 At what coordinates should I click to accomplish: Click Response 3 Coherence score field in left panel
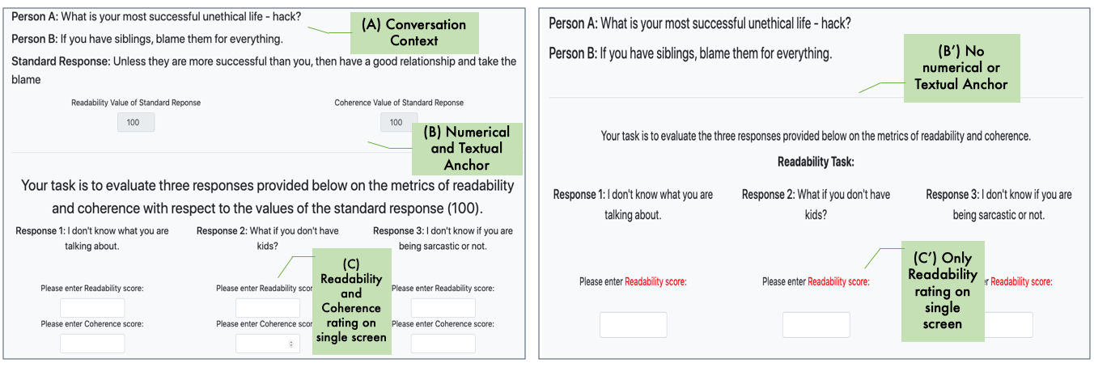443,344
